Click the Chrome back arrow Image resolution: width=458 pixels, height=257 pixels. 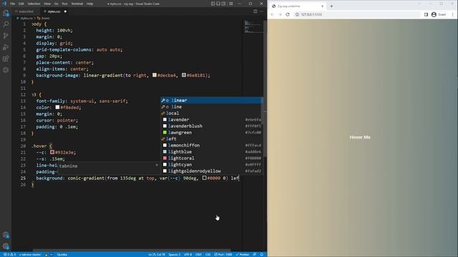[272, 14]
